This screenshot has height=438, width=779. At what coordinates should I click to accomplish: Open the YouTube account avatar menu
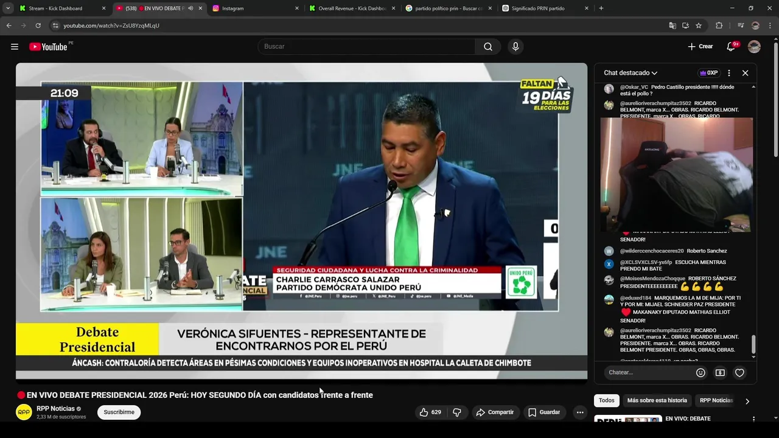(754, 47)
